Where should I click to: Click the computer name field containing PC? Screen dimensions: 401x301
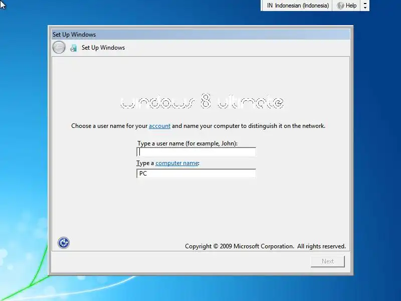[x=196, y=174]
